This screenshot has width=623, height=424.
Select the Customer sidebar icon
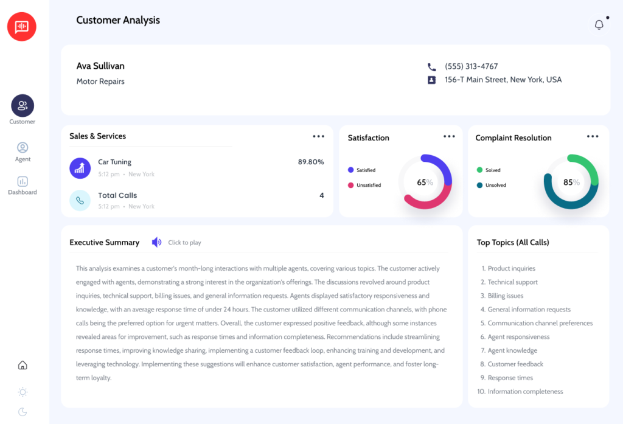[x=23, y=106]
